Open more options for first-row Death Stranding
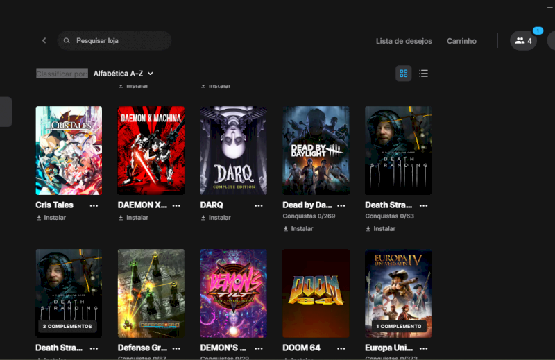Image resolution: width=555 pixels, height=360 pixels. [424, 205]
